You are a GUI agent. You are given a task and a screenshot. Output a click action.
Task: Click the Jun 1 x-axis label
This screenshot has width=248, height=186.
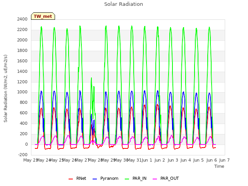[146, 160]
